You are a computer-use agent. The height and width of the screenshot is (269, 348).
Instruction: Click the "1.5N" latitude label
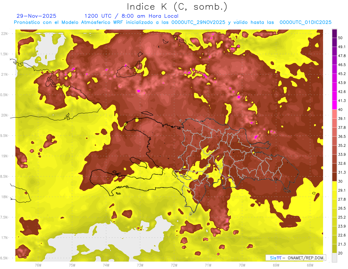pos(4,54)
